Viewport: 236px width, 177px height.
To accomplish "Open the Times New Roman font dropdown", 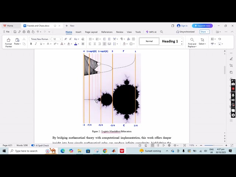I will pyautogui.click(x=50, y=39).
